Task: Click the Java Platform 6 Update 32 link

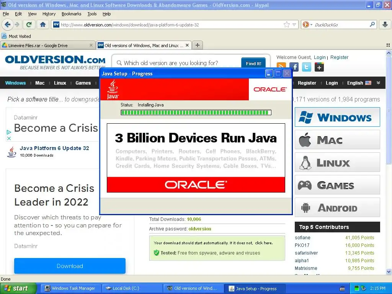Action: tap(54, 148)
